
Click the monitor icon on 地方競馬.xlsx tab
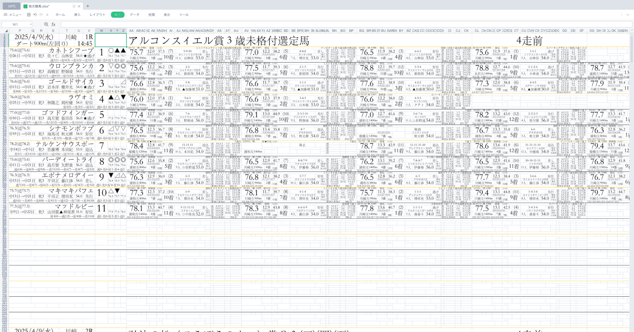point(74,6)
